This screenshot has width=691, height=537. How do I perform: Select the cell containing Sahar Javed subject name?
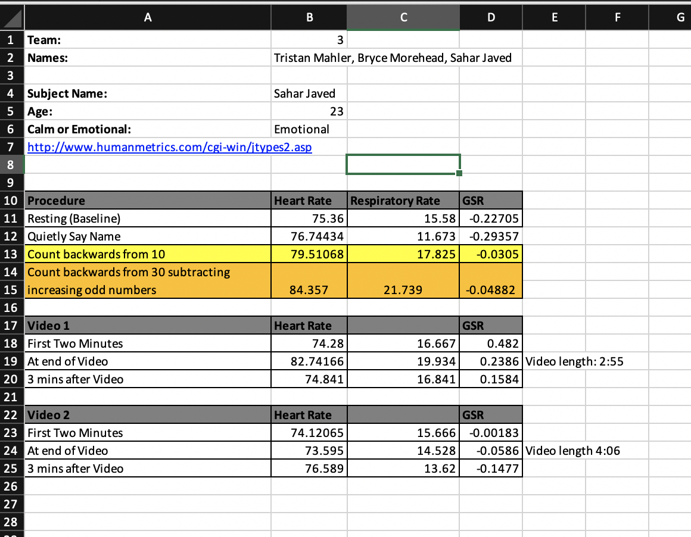pyautogui.click(x=309, y=93)
